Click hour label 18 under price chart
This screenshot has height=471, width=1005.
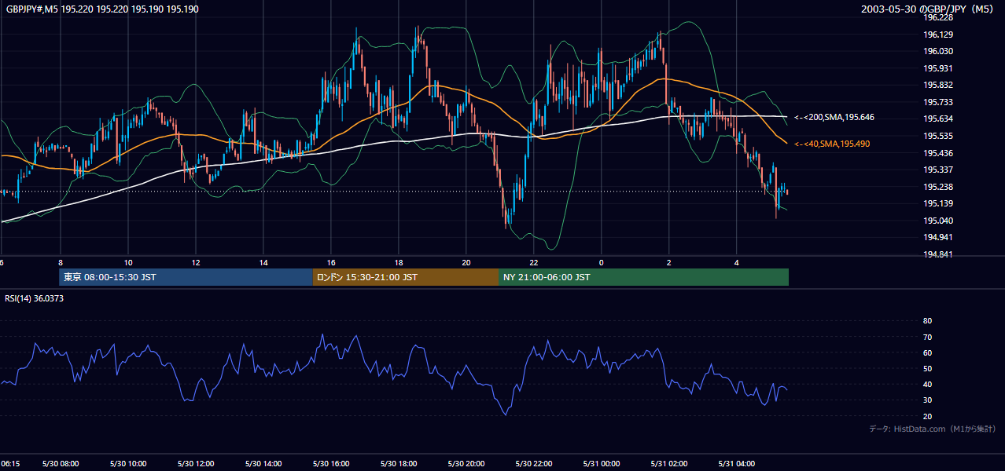click(399, 263)
